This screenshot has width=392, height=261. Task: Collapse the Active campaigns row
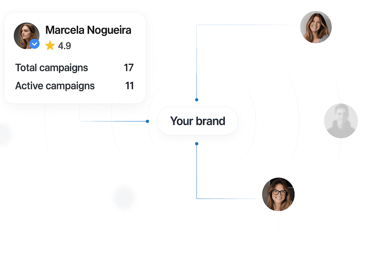click(x=55, y=86)
